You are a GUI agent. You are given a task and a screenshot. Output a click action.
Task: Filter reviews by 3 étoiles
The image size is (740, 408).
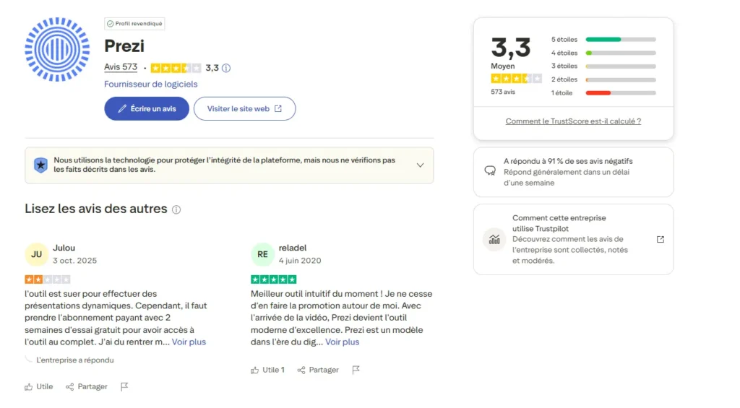click(603, 66)
